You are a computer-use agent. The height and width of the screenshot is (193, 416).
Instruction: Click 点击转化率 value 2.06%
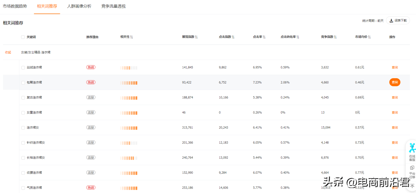tap(285, 82)
